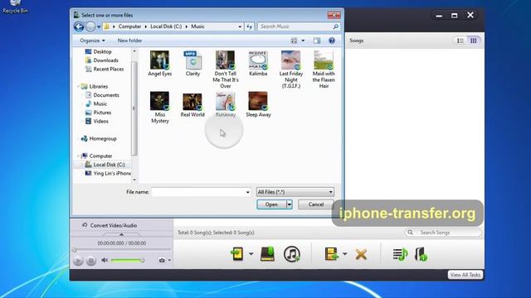Switch Songs to grid view
Image resolution: width=531 pixels, height=298 pixels.
coord(474,41)
